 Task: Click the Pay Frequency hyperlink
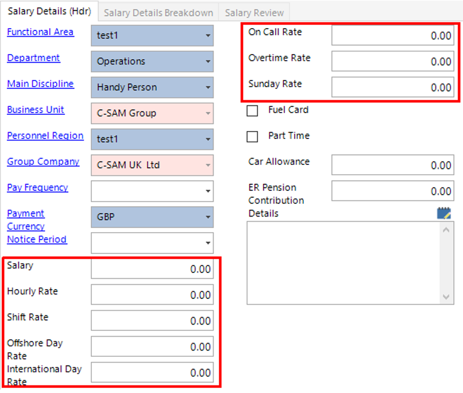tap(37, 188)
